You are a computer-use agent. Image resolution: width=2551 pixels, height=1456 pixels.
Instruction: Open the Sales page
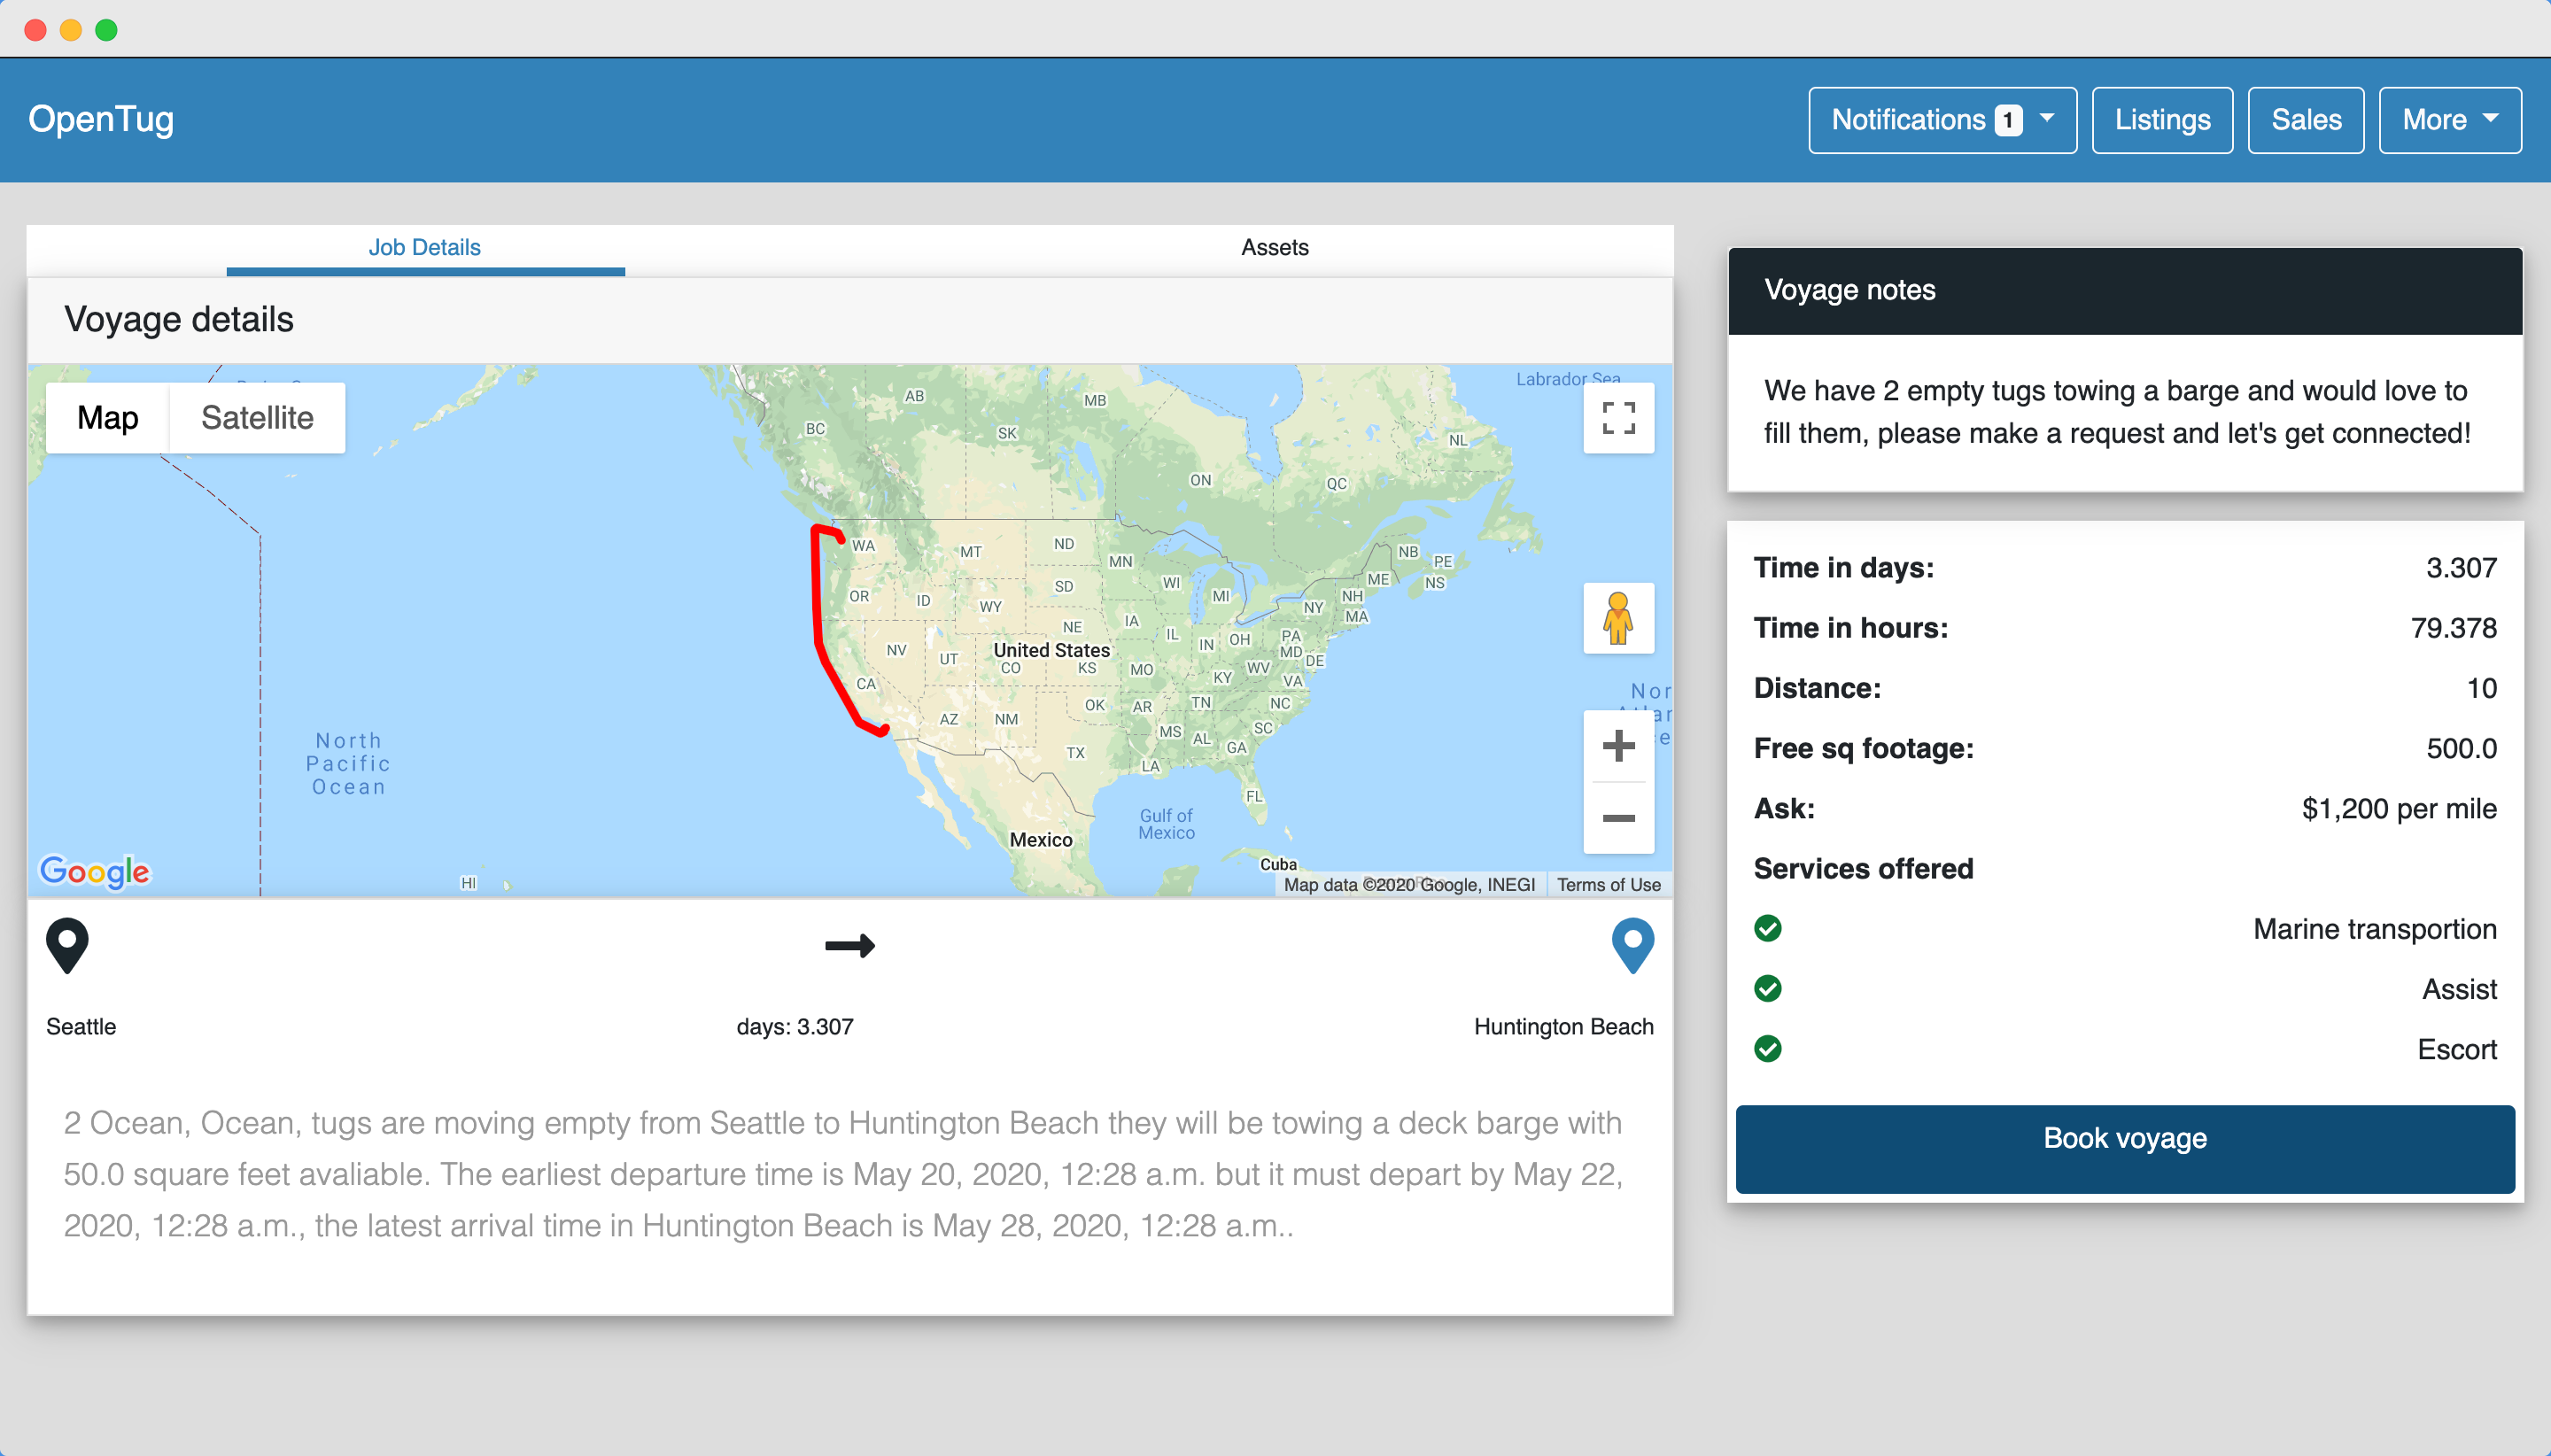(x=2306, y=120)
